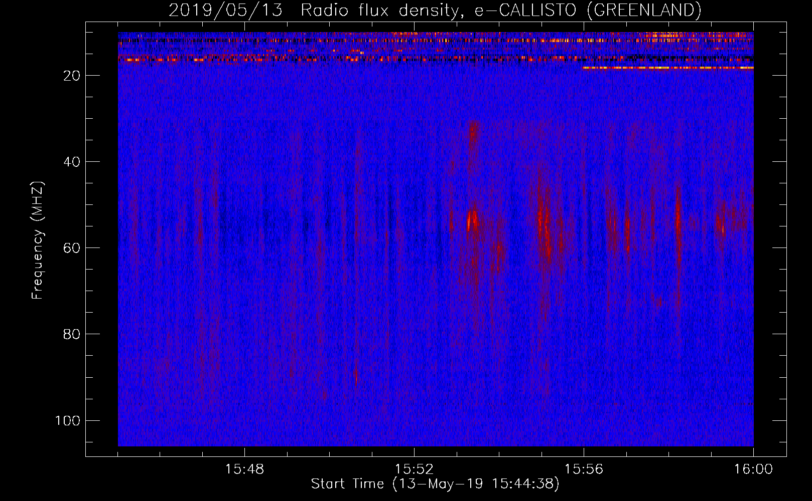Click the bright radio burst near 15:55

[x=545, y=228]
